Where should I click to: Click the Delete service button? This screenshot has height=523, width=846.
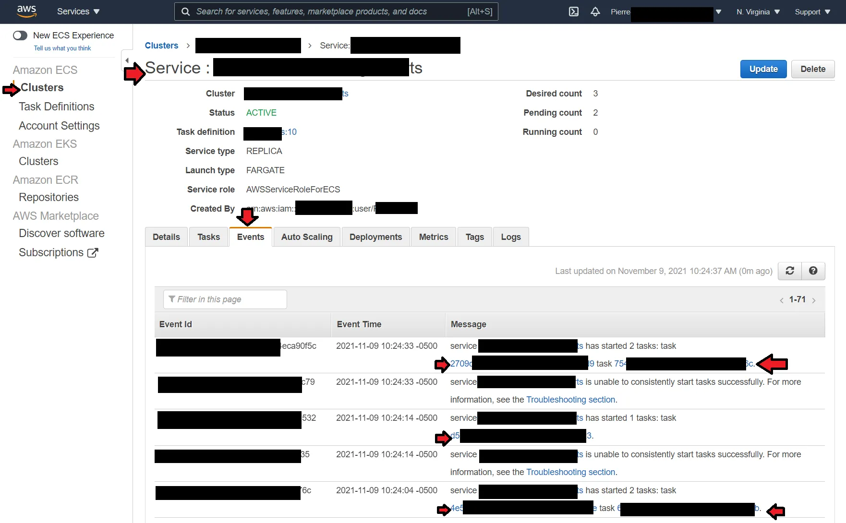[813, 69]
